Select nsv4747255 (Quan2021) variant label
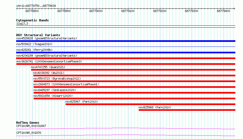Image resolution: width=243 pixels, height=139 pixels. (48, 67)
